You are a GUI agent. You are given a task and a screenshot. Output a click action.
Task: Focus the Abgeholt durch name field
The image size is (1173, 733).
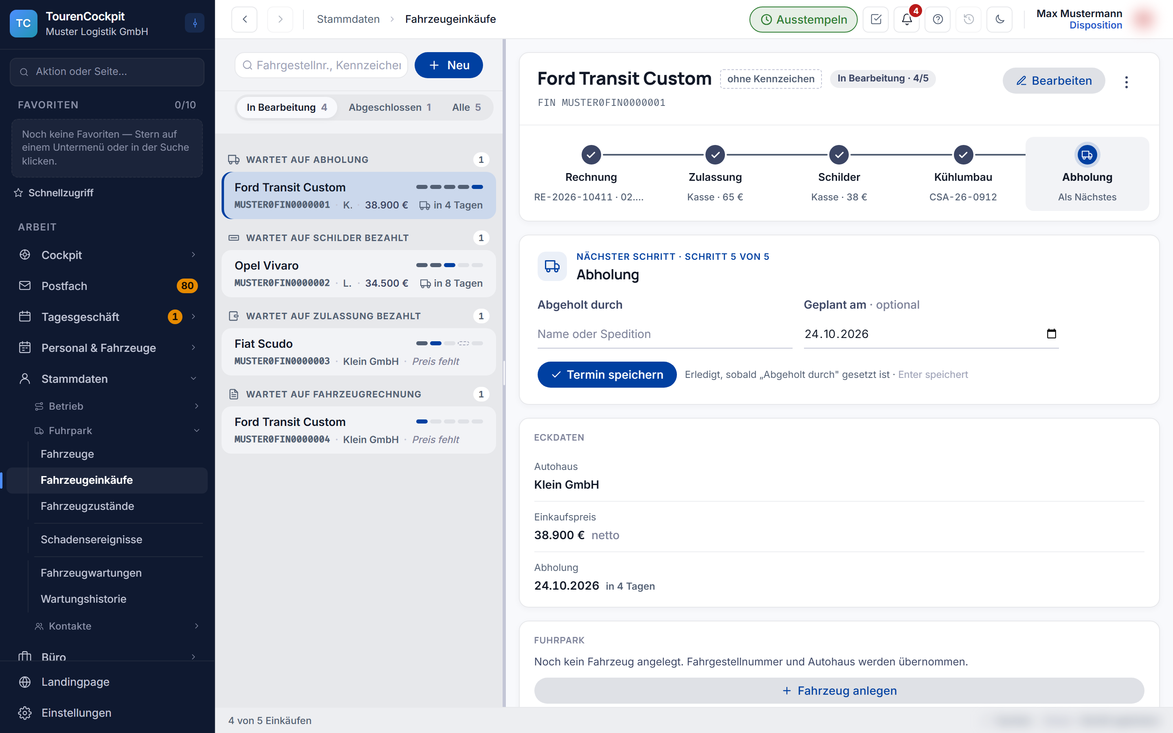coord(665,334)
